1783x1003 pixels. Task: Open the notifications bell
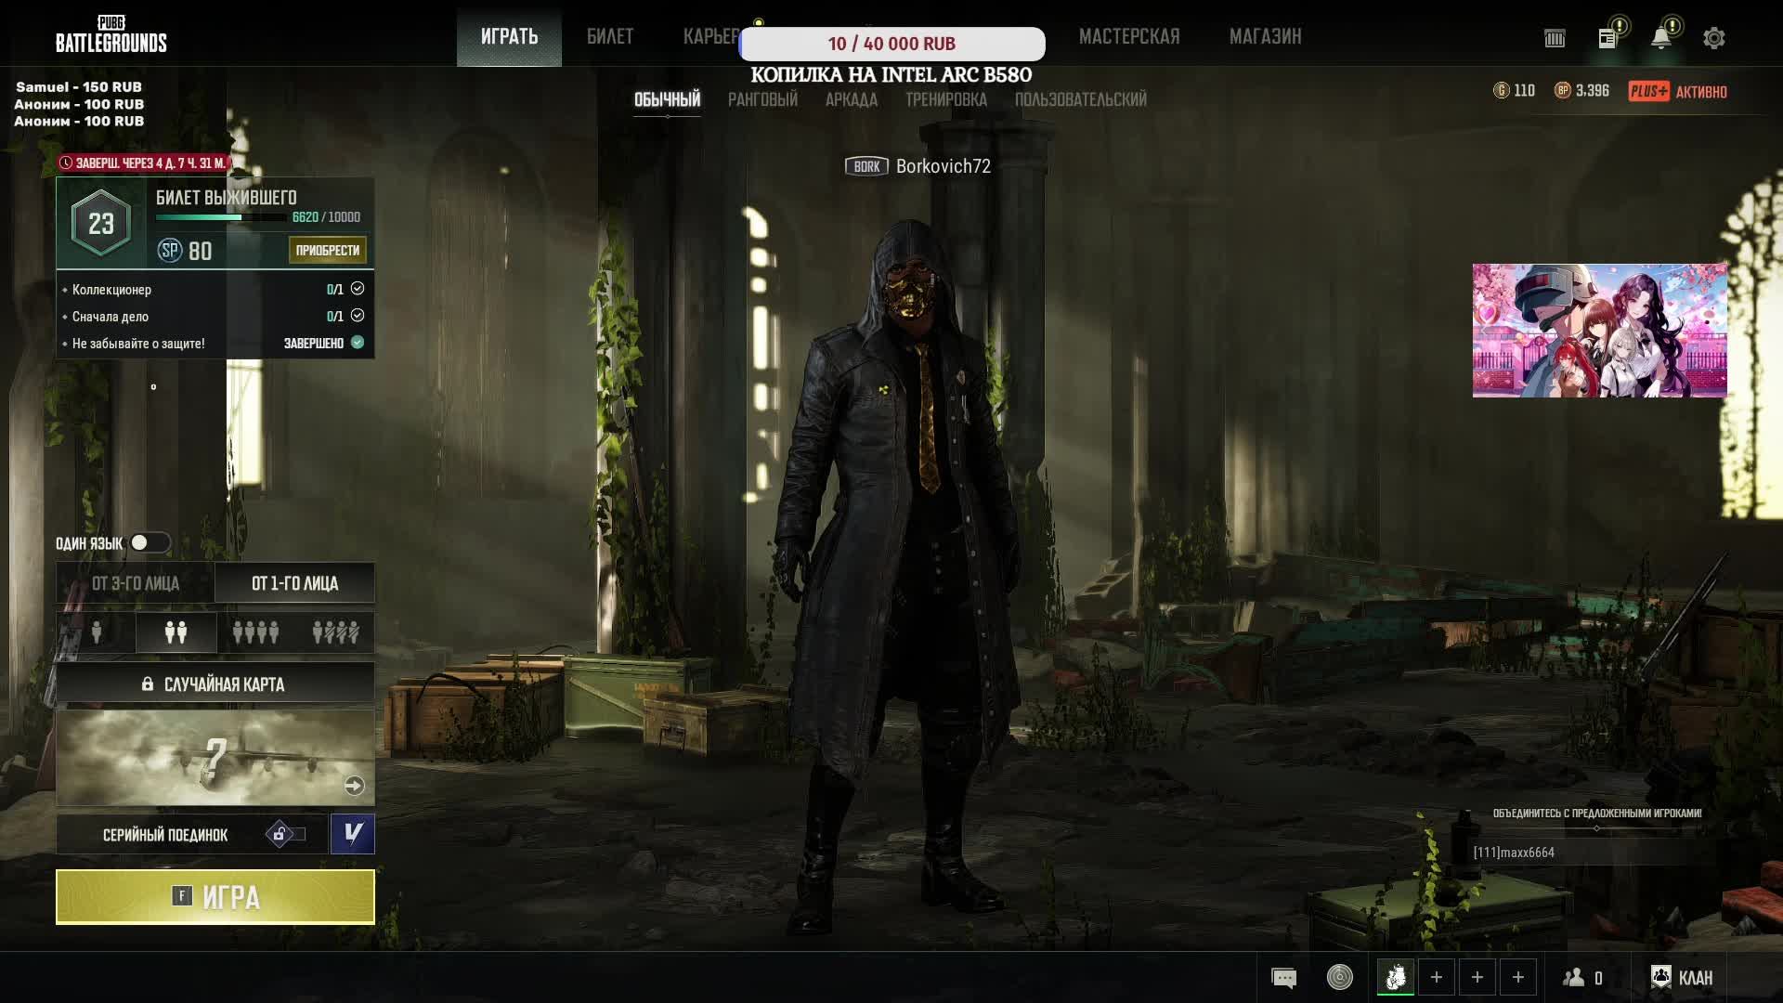click(x=1660, y=38)
